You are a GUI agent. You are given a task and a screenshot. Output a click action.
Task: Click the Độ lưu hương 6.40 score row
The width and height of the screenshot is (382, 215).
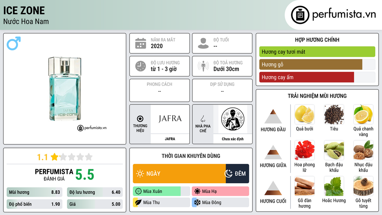pyautogui.click(x=95, y=192)
